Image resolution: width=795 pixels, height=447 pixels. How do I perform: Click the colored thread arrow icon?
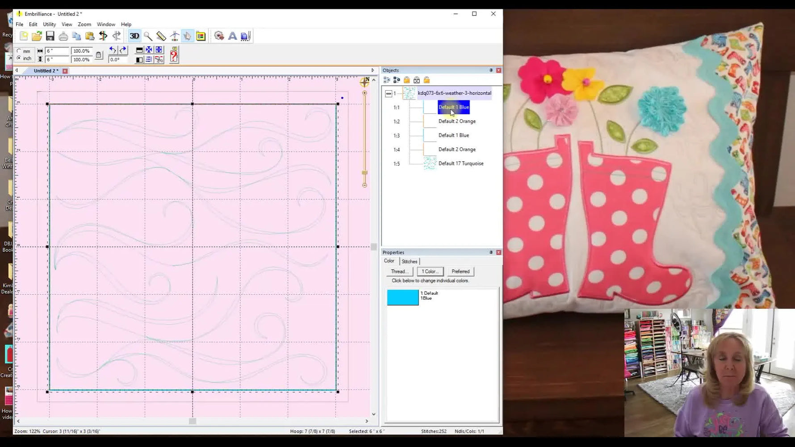pyautogui.click(x=103, y=36)
